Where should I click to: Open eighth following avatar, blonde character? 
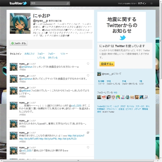click(x=132, y=97)
